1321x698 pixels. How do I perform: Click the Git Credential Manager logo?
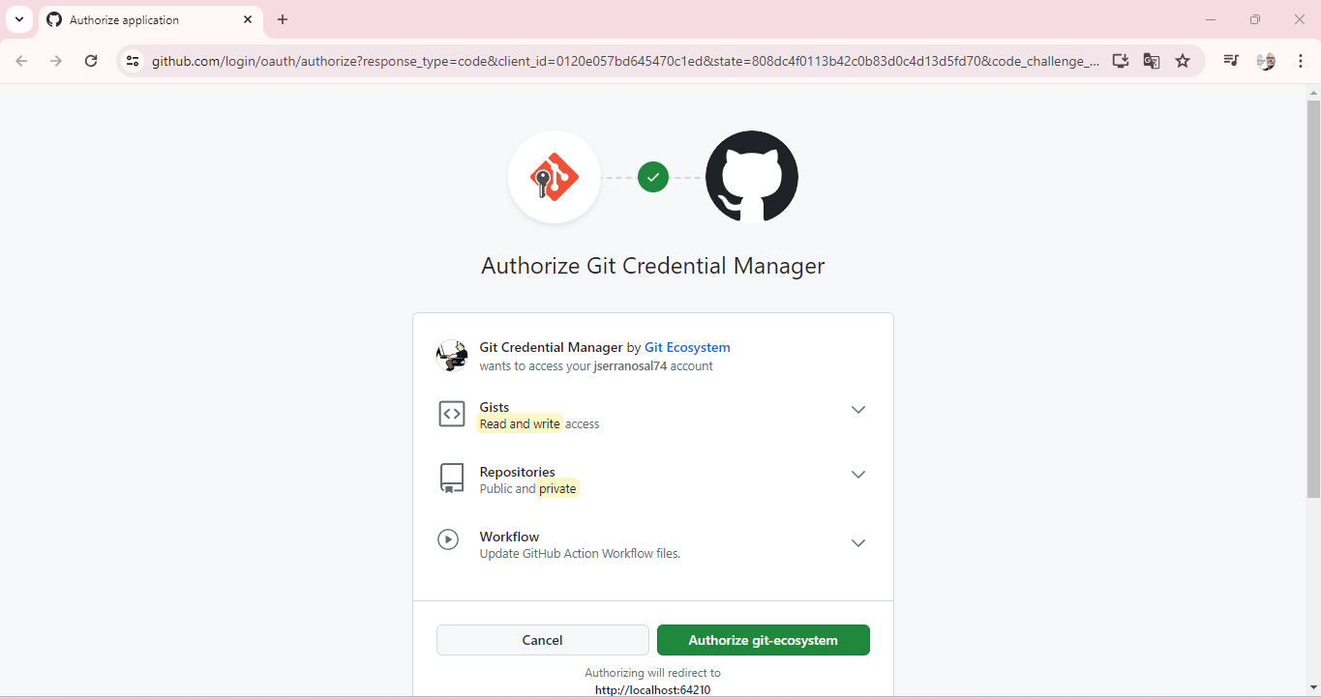click(555, 177)
